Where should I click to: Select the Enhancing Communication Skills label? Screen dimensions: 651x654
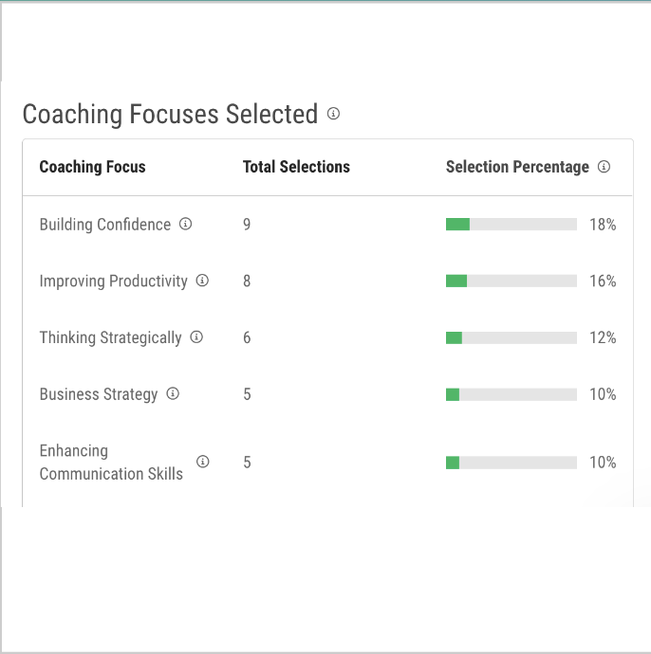(x=111, y=463)
